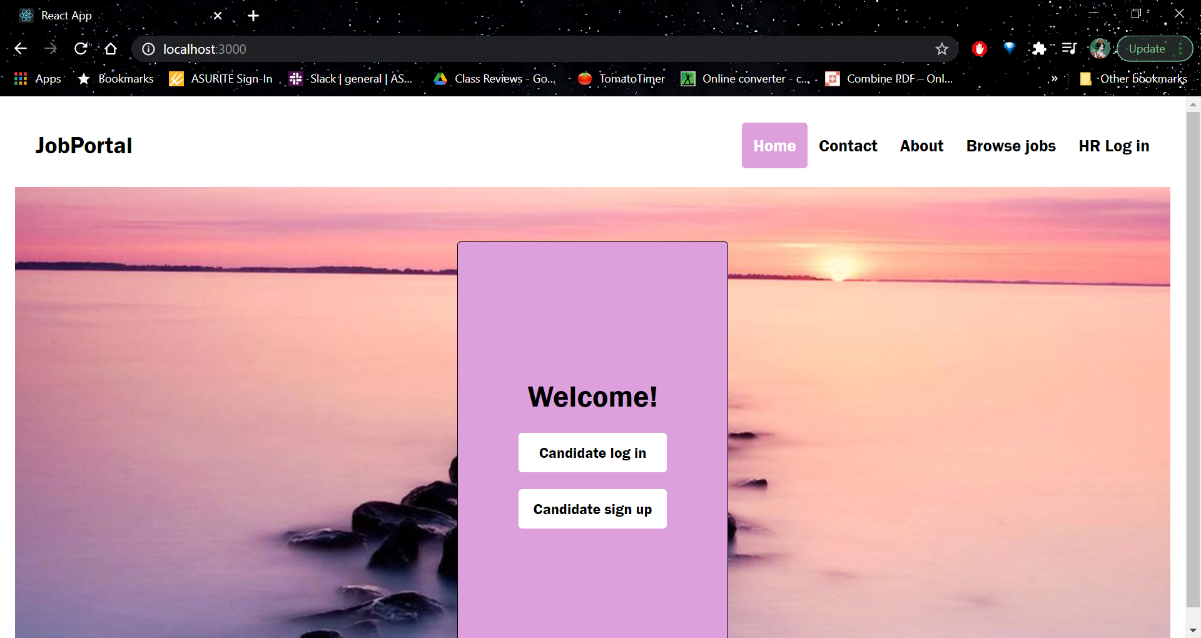Viewport: 1201px width, 638px height.
Task: Select the Home navigation item
Action: click(774, 146)
